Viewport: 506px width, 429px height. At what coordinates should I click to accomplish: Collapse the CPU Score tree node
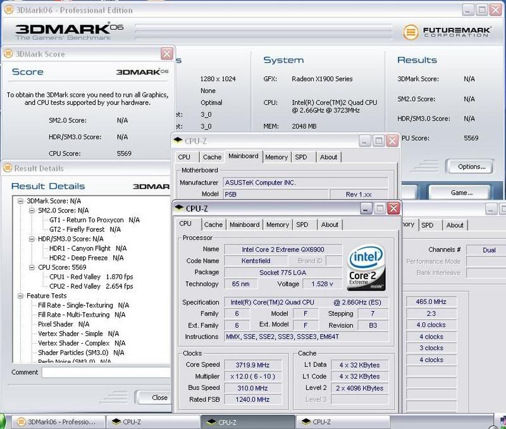32,268
